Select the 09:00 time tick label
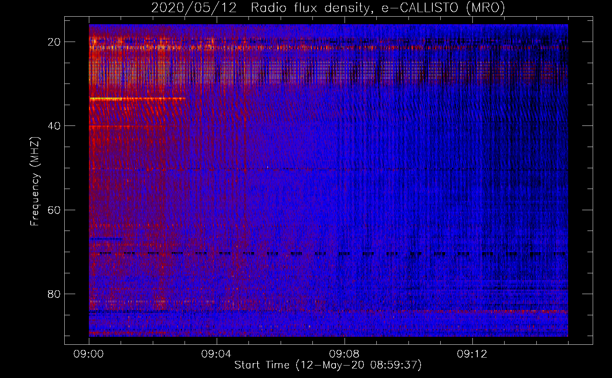The image size is (612, 378). click(x=89, y=354)
